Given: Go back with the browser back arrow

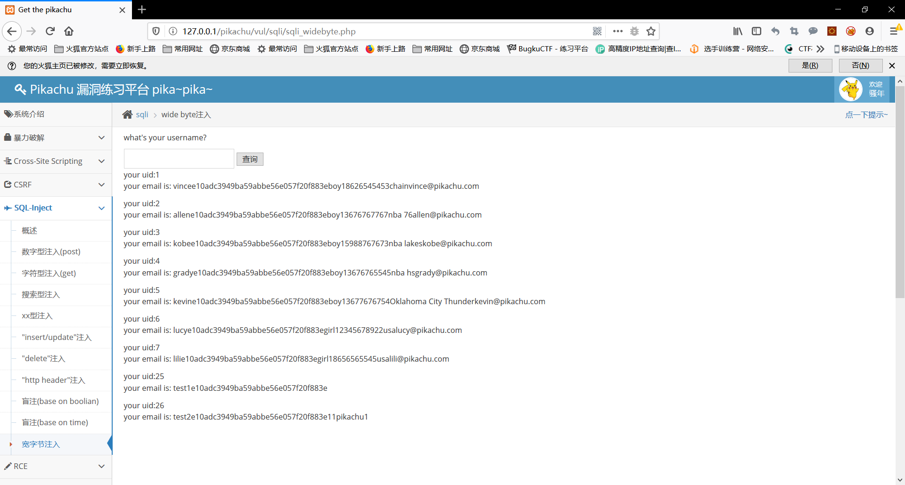Looking at the screenshot, I should pos(12,31).
